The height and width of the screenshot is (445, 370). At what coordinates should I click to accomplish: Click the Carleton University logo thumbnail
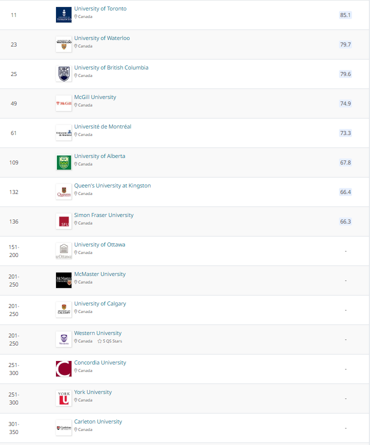pyautogui.click(x=63, y=428)
